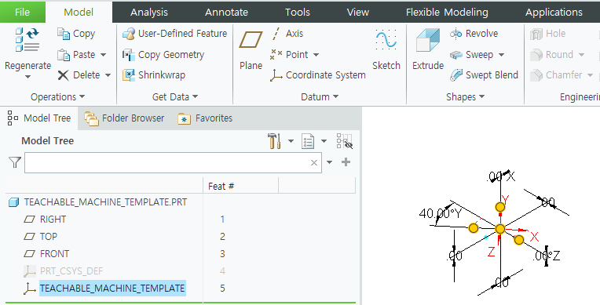Click the Regenerate icon
This screenshot has width=600, height=305.
tap(27, 40)
